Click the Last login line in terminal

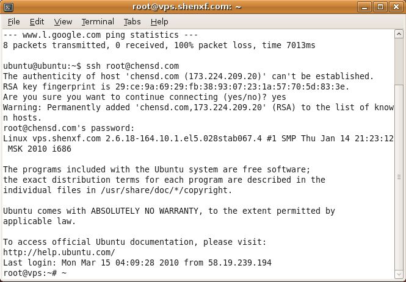[x=137, y=263]
